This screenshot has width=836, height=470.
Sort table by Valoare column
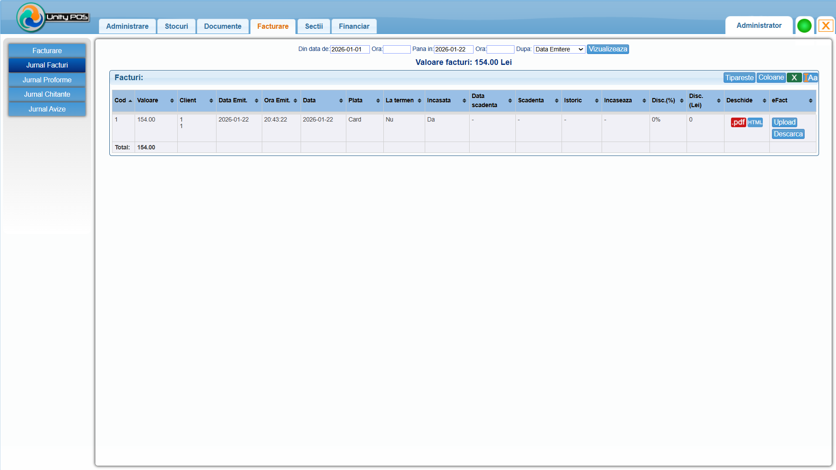155,101
